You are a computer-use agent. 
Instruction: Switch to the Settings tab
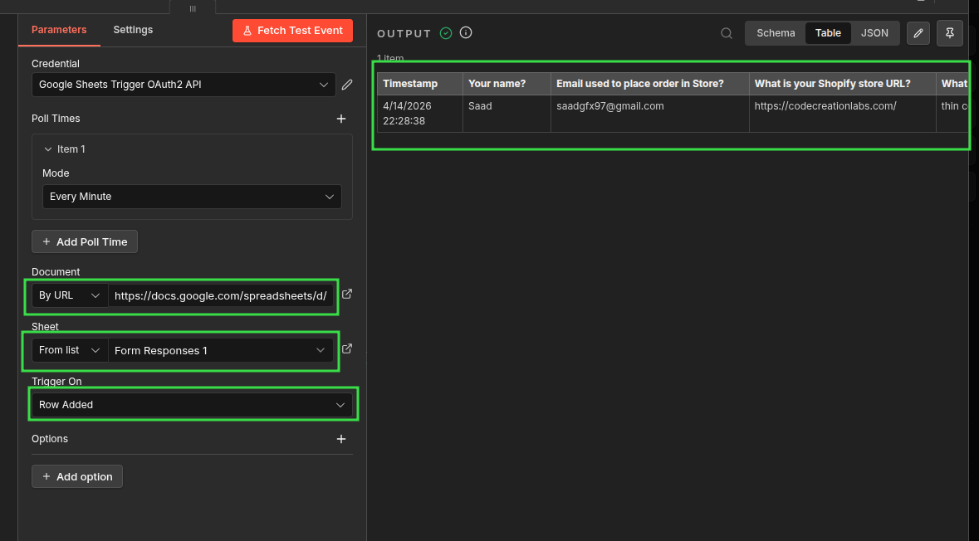point(133,30)
